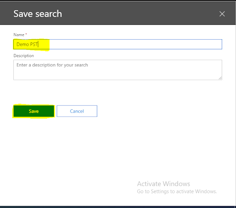Click the Save button
This screenshot has width=236, height=208.
coord(34,111)
